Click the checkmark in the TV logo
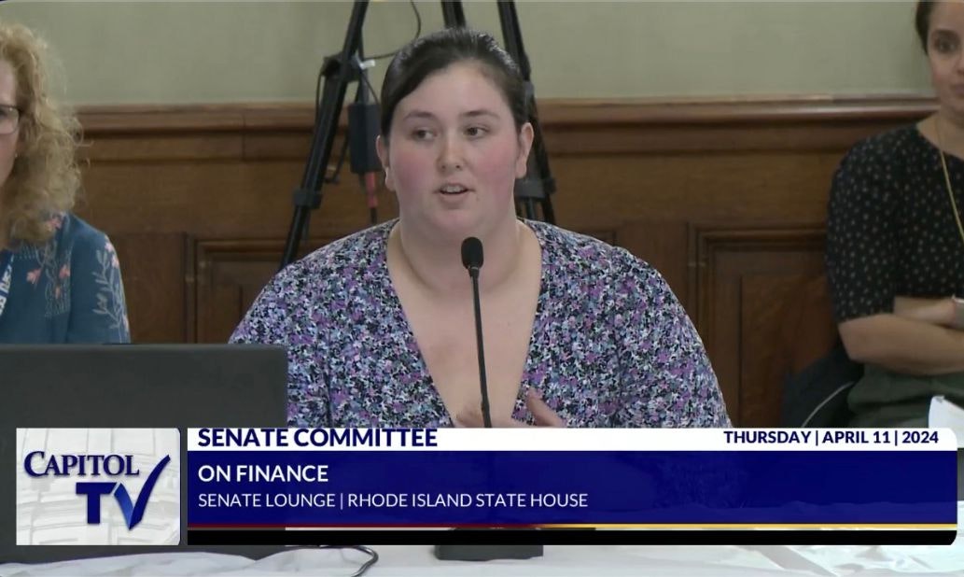964x577 pixels. coord(147,493)
